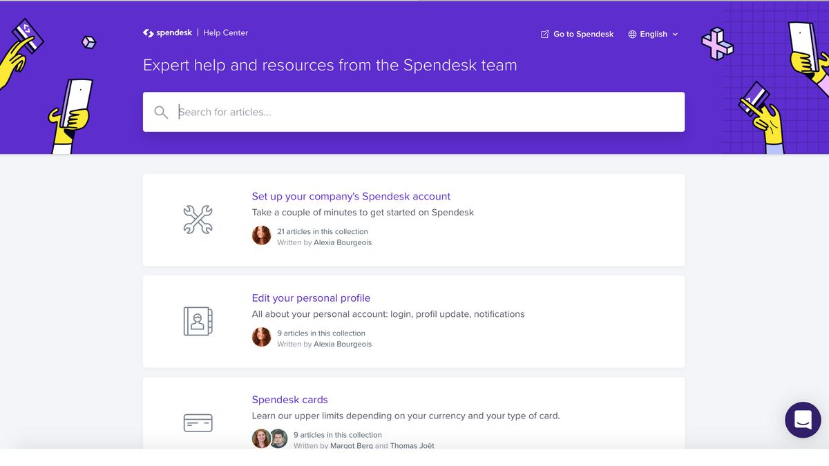829x466 pixels.
Task: Open the chat messenger bubble
Action: 803,420
